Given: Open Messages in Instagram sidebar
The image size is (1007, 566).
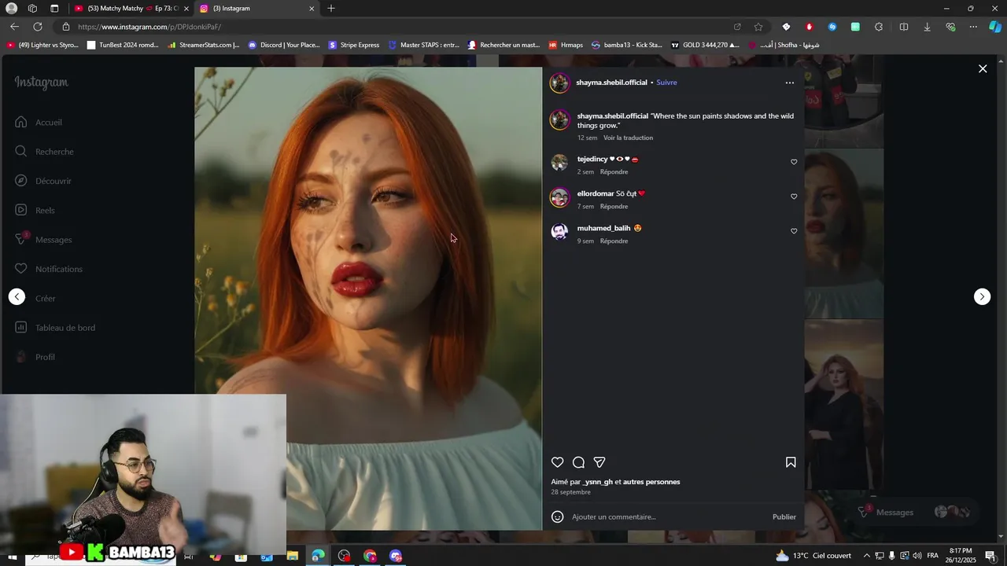Looking at the screenshot, I should point(44,240).
